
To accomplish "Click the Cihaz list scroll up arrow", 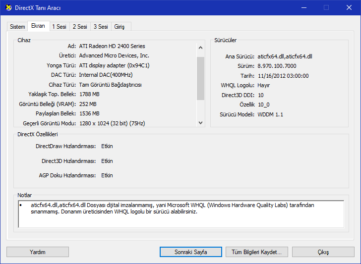I will (x=200, y=48).
